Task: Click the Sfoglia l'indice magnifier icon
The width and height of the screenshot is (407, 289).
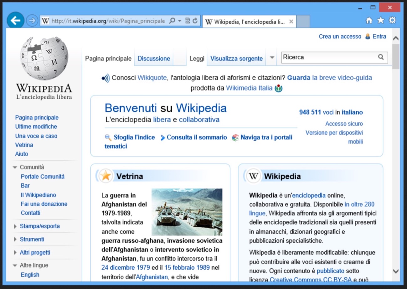Action: pos(108,137)
